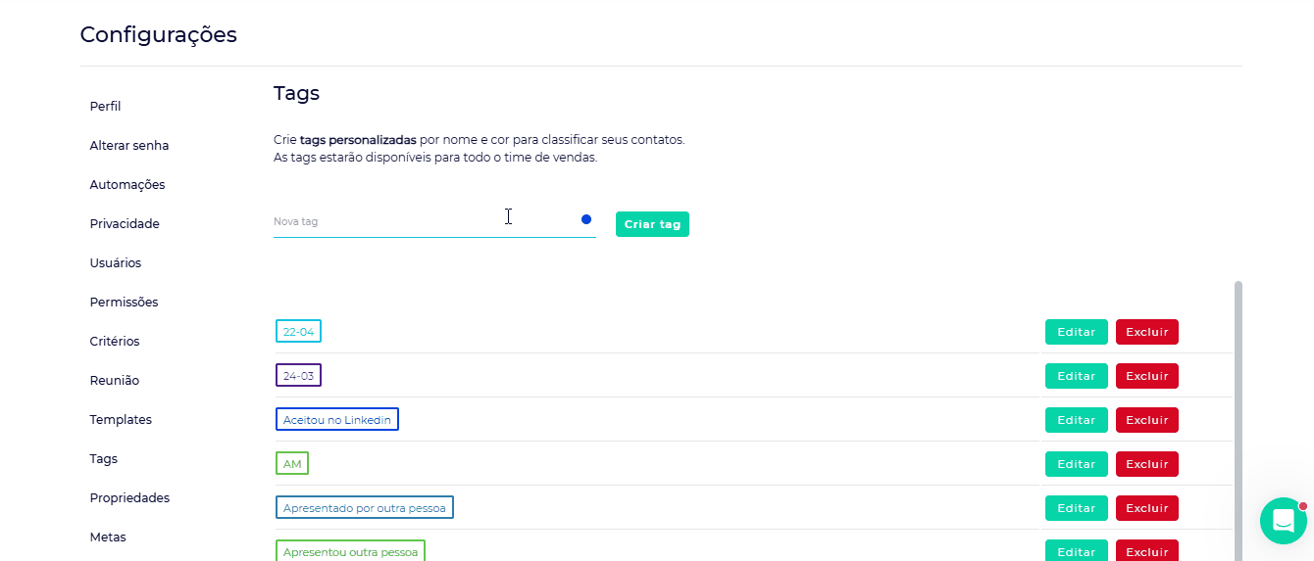Open Perfil settings section
This screenshot has width=1314, height=561.
[x=105, y=107]
